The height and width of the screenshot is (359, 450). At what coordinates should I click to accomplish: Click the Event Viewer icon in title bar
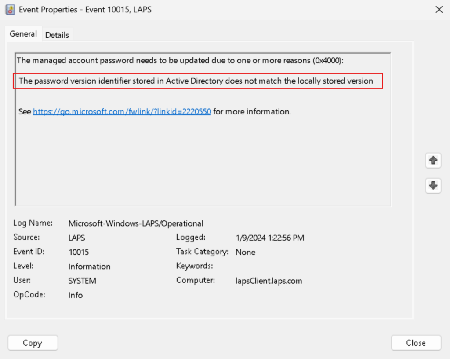pos(10,9)
